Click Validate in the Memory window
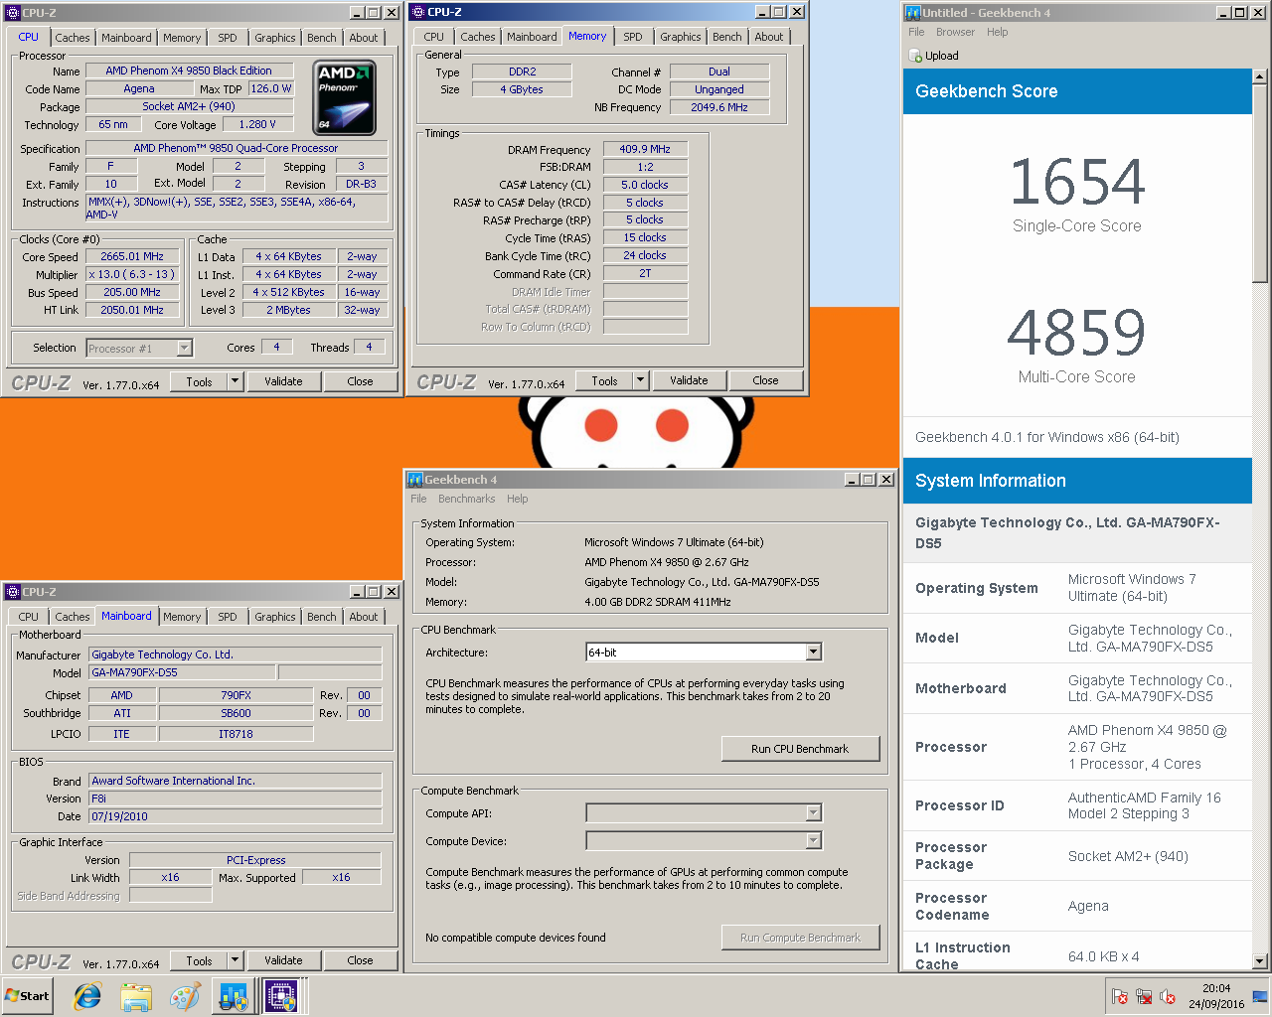 click(x=689, y=380)
